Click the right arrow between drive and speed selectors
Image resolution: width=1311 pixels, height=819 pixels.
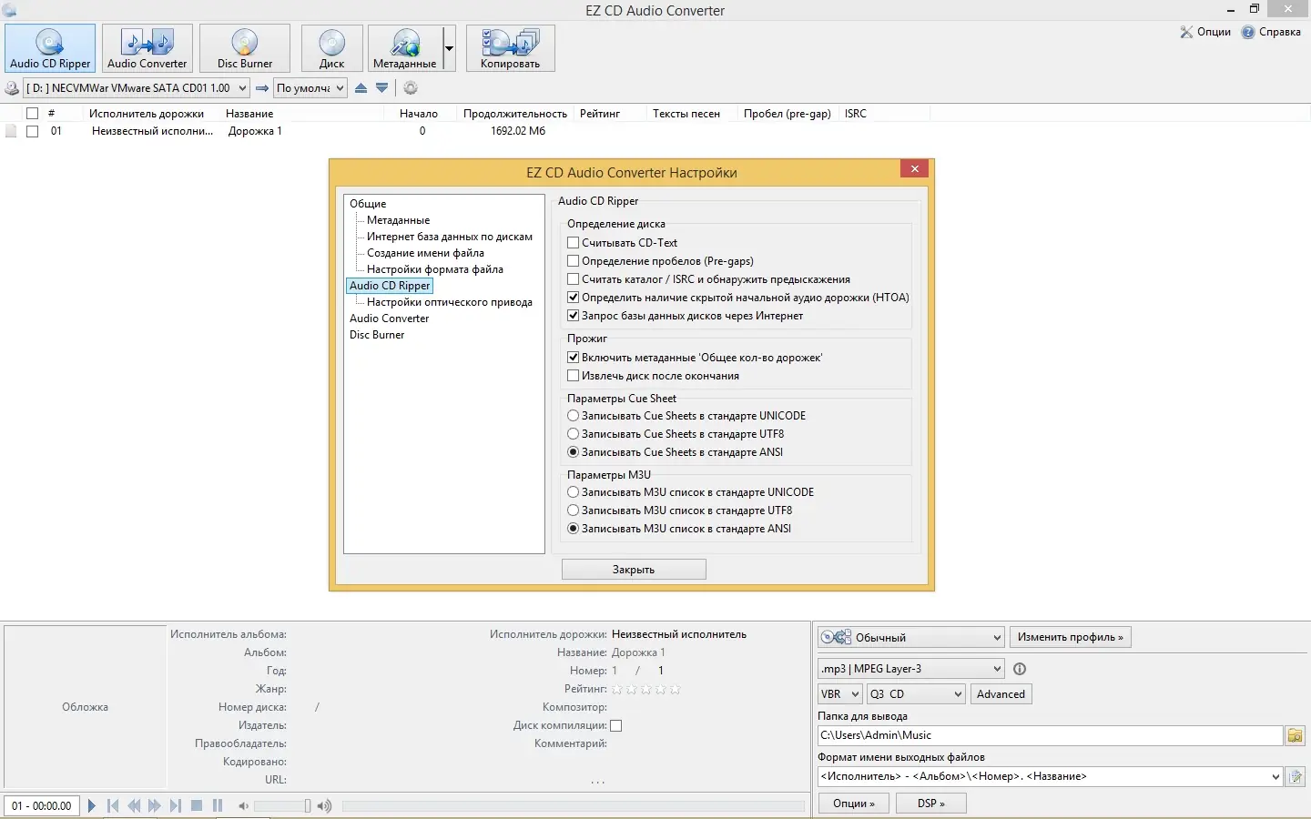(262, 88)
